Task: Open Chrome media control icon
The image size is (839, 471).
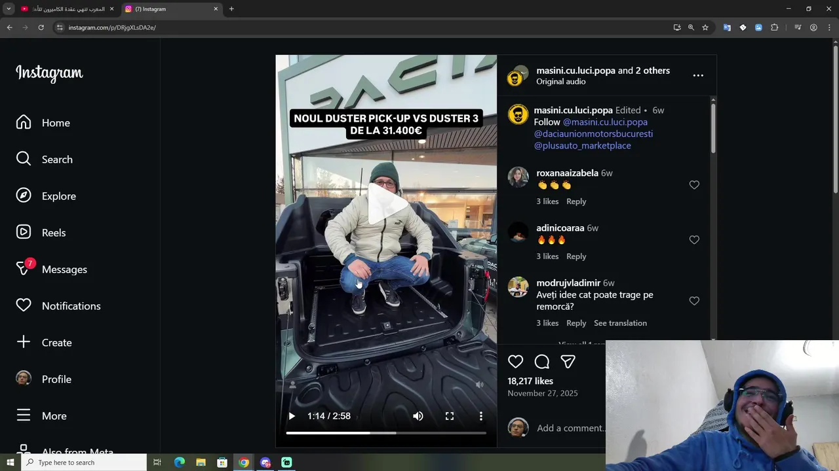Action: [798, 27]
